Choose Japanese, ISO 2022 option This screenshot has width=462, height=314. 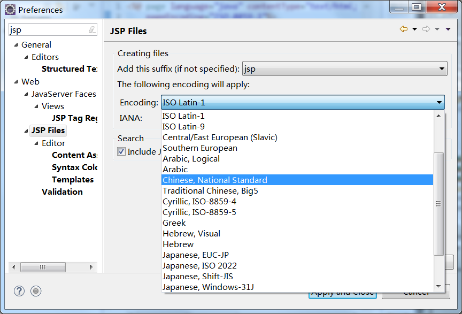click(x=297, y=266)
